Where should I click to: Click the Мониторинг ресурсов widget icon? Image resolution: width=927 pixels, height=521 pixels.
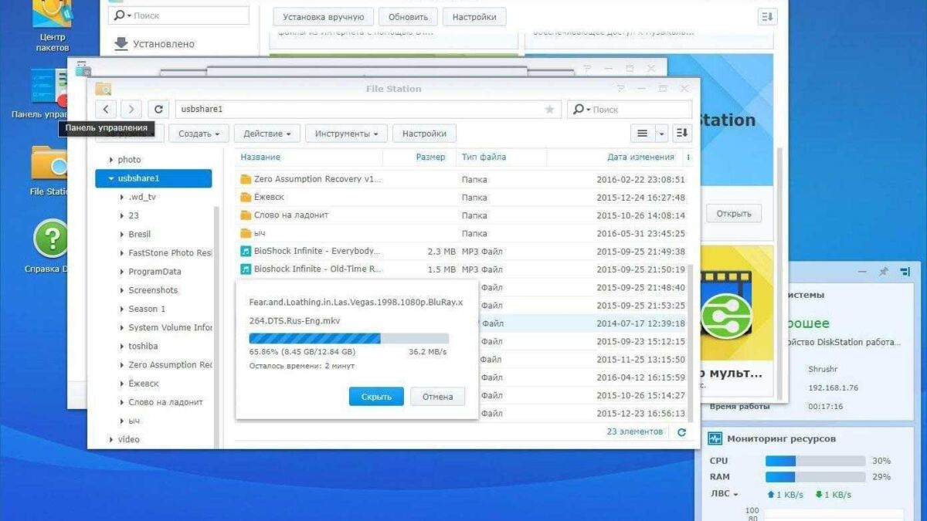click(715, 438)
